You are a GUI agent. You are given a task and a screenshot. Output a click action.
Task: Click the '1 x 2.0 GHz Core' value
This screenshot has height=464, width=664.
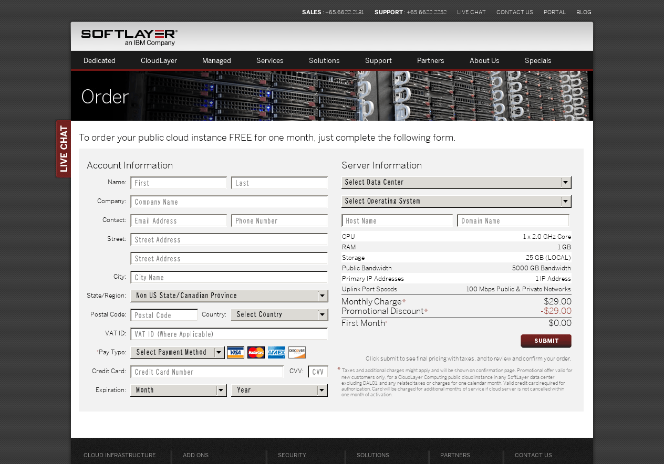tap(547, 237)
